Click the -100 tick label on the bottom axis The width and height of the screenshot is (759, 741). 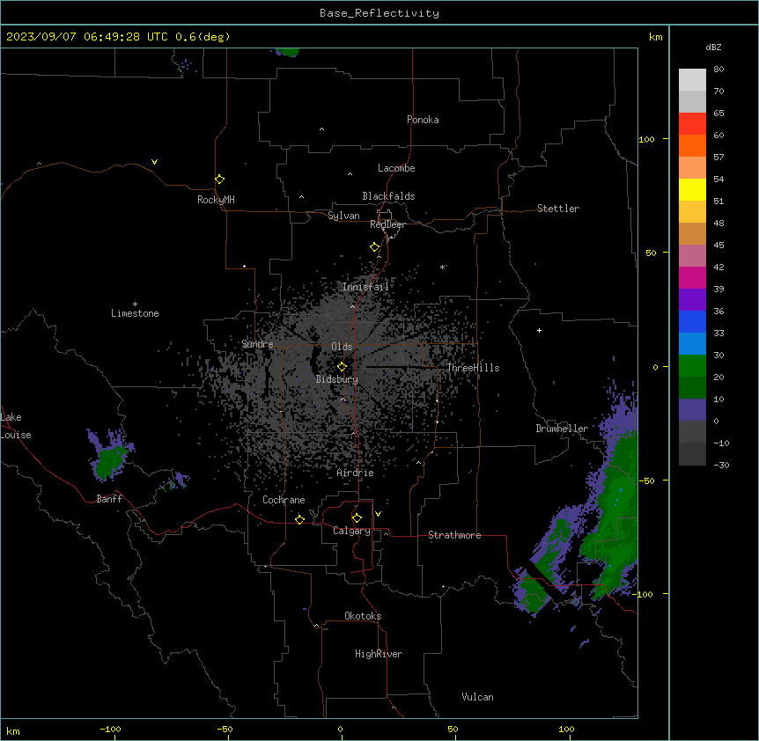pos(110,729)
